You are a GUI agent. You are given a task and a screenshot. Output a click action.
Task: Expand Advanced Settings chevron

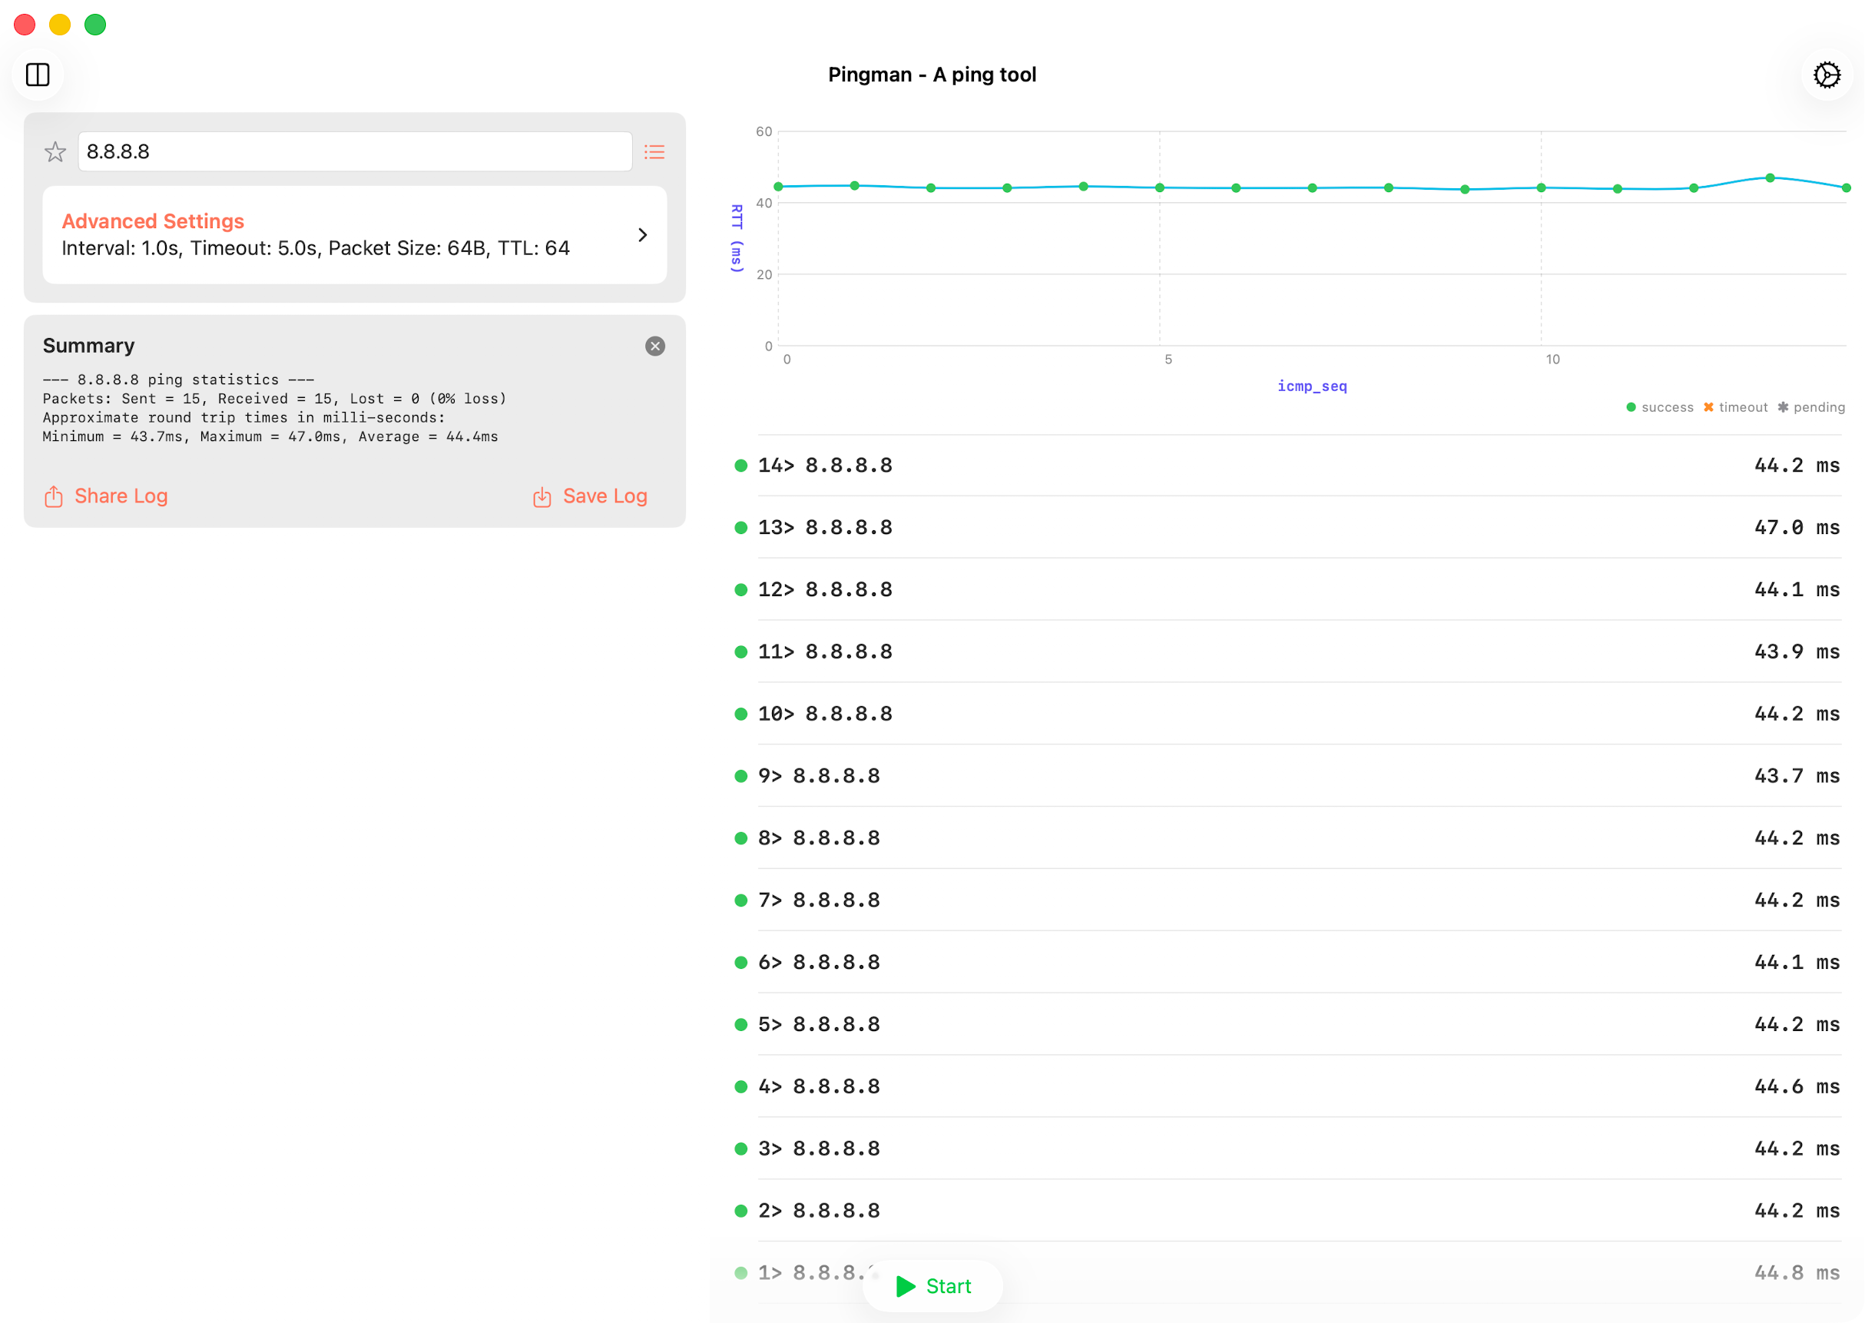643,234
